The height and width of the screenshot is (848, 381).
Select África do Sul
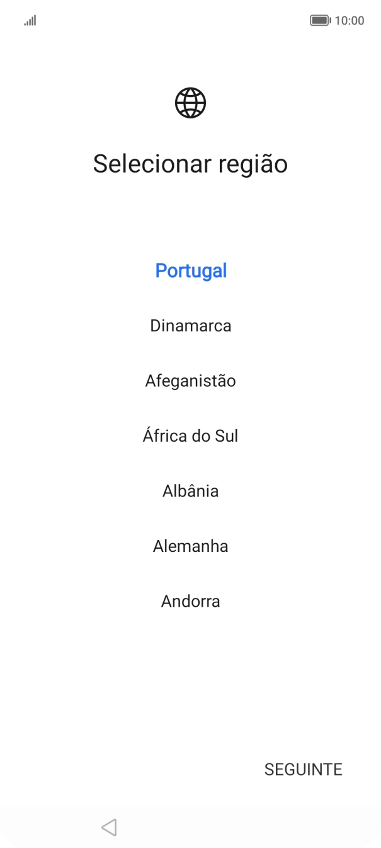(190, 435)
